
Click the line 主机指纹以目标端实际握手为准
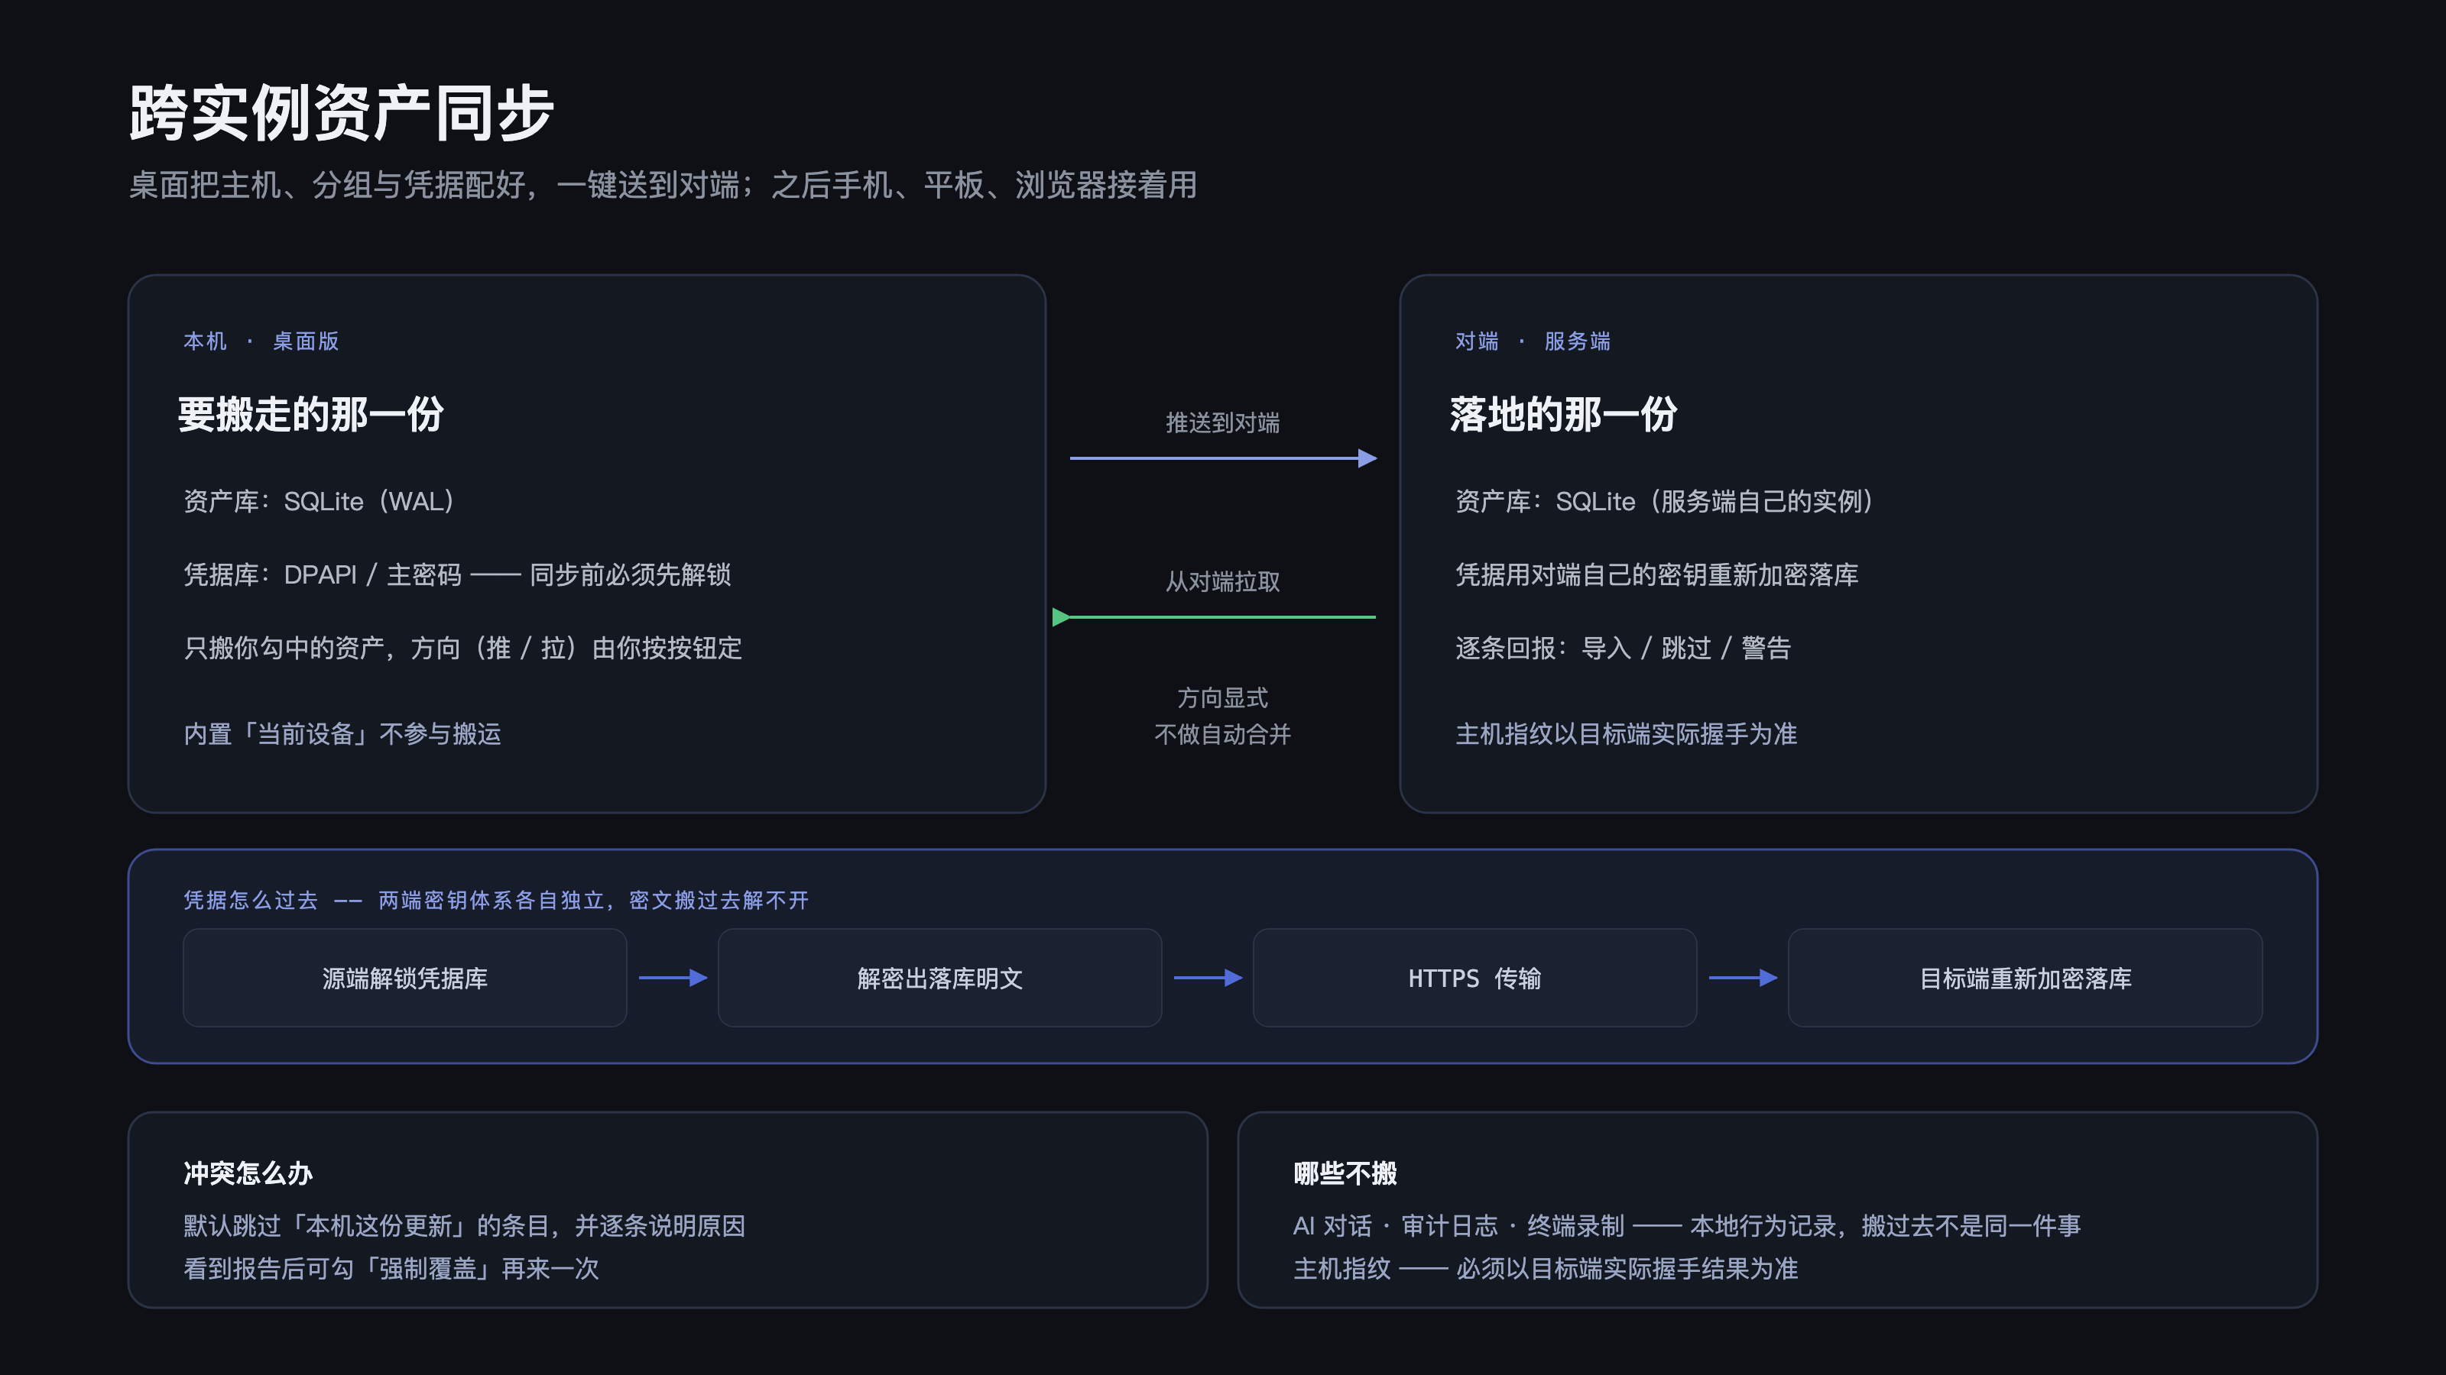tap(1627, 734)
